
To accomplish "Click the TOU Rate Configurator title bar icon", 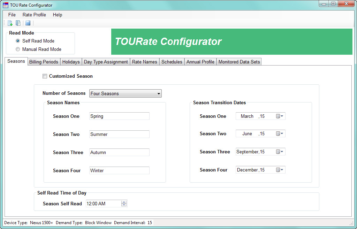I will pos(6,5).
